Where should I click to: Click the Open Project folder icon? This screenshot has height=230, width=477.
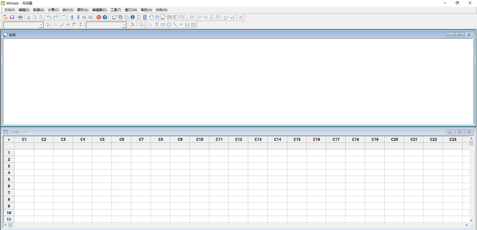tap(6, 17)
